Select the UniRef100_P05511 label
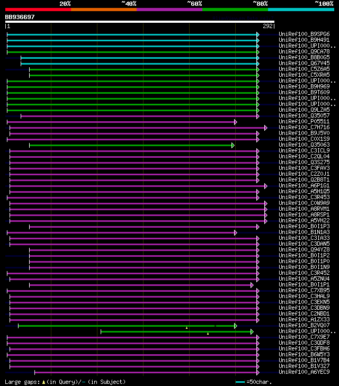 pyautogui.click(x=304, y=121)
